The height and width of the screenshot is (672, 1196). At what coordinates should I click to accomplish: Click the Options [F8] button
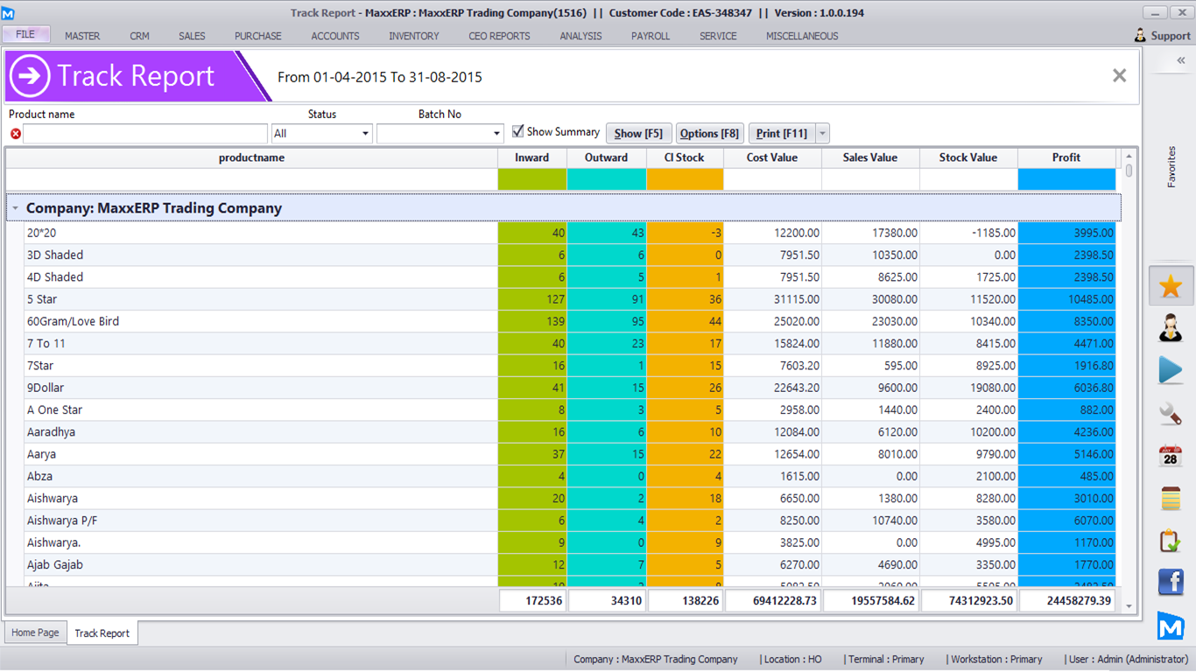point(709,134)
